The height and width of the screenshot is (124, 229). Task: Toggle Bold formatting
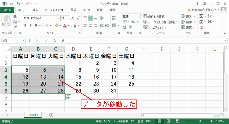click(x=25, y=25)
